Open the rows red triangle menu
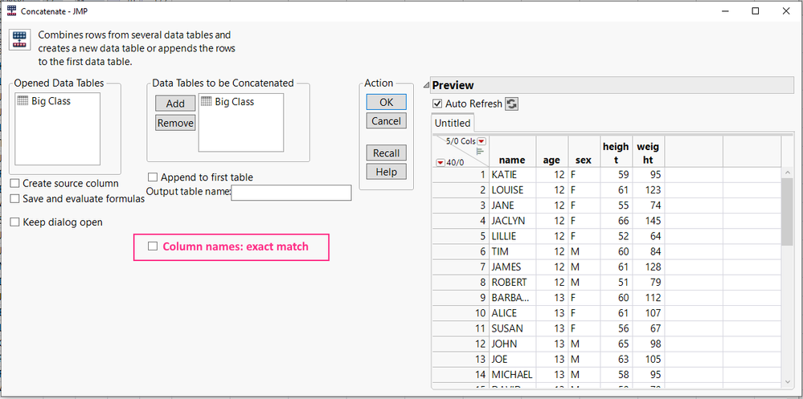This screenshot has height=399, width=803. tap(440, 162)
